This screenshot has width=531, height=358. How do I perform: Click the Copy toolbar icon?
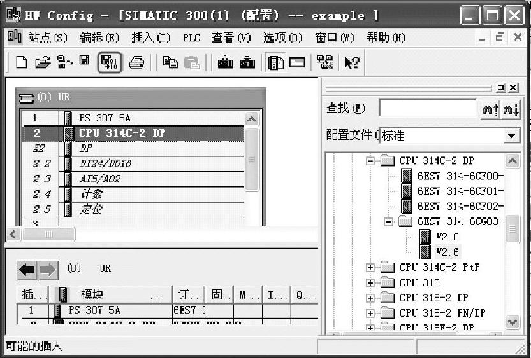pyautogui.click(x=170, y=62)
